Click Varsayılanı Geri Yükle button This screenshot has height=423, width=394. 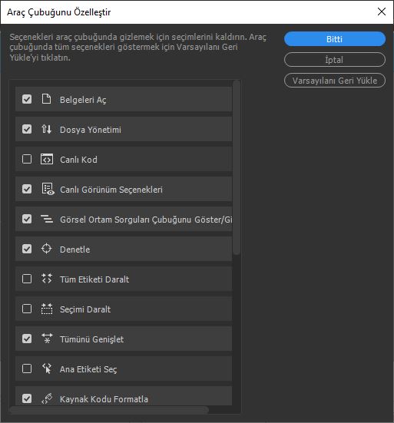click(335, 81)
